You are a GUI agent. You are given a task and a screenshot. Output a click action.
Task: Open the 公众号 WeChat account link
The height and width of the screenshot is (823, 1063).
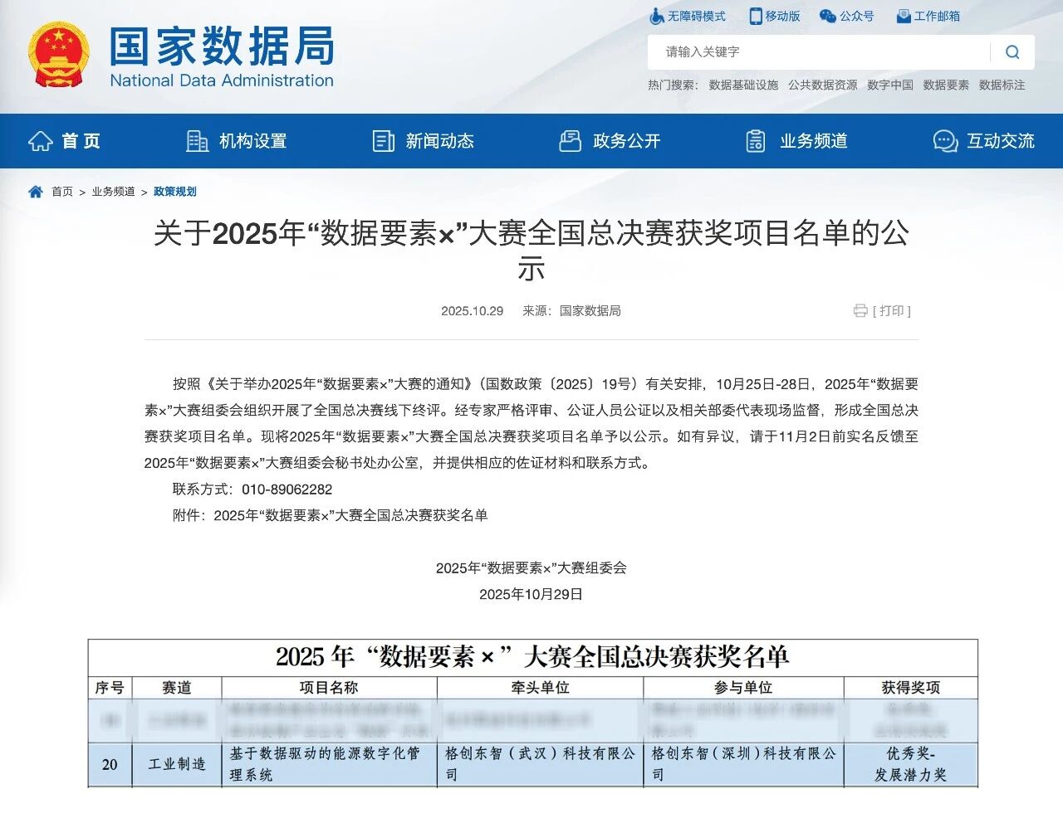[x=846, y=16]
